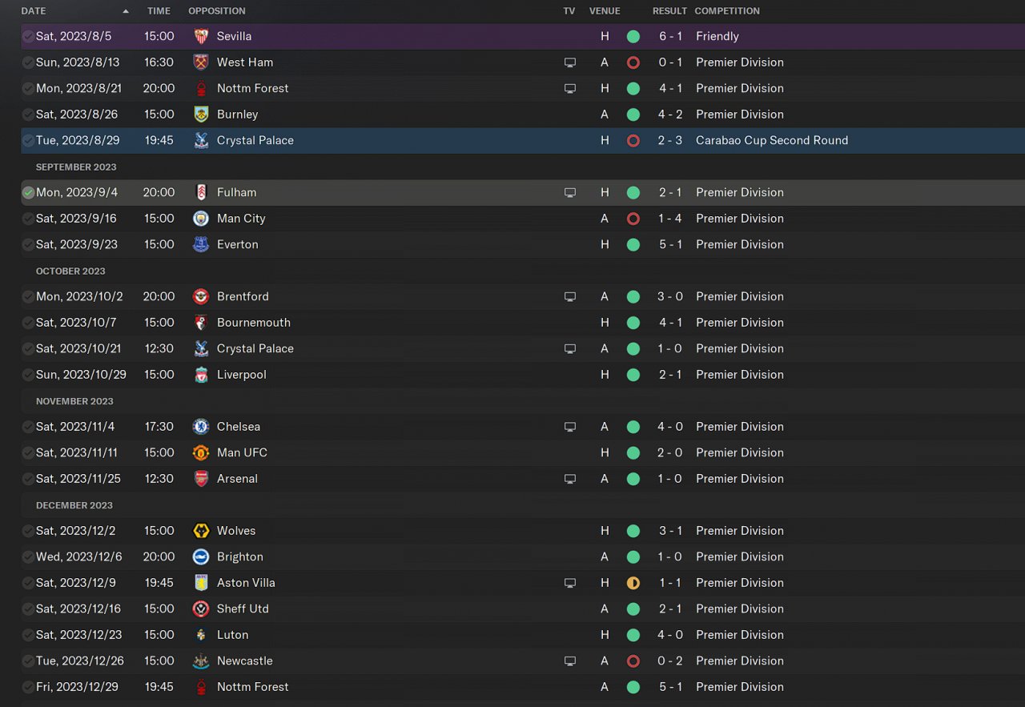Screen dimensions: 1025x707
Task: Click the Liverpool club crest
Action: click(x=201, y=375)
